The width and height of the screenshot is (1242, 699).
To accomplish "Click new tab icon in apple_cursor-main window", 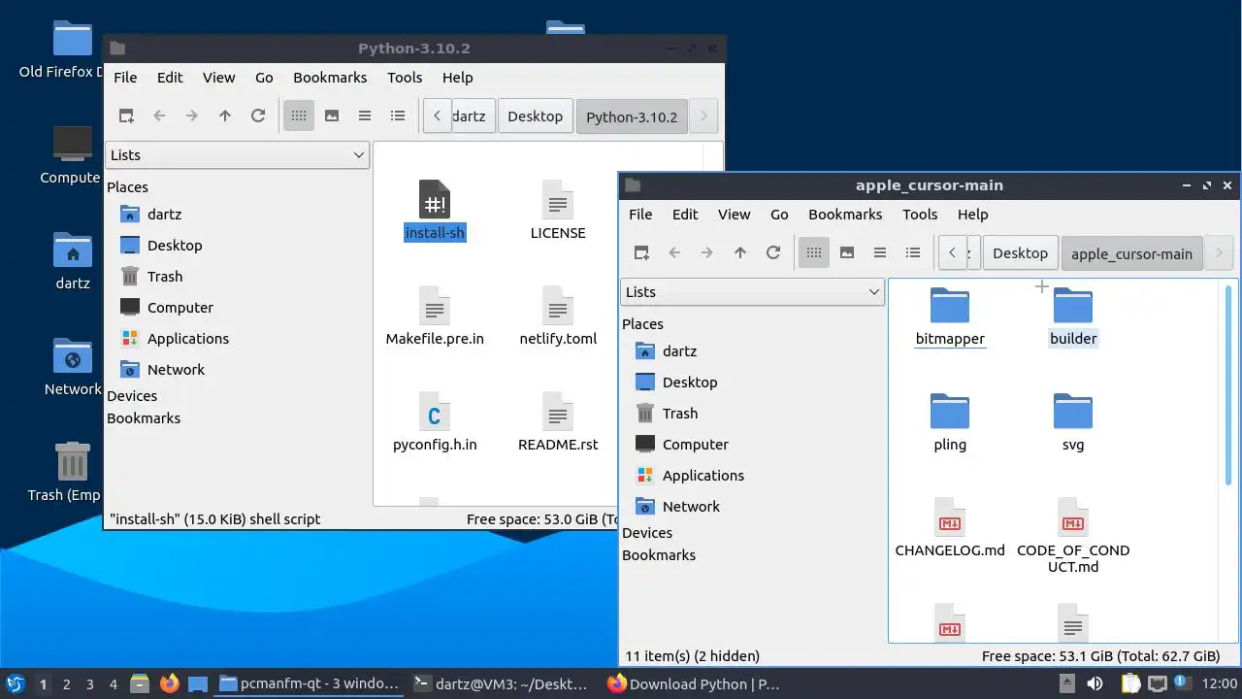I will point(641,252).
